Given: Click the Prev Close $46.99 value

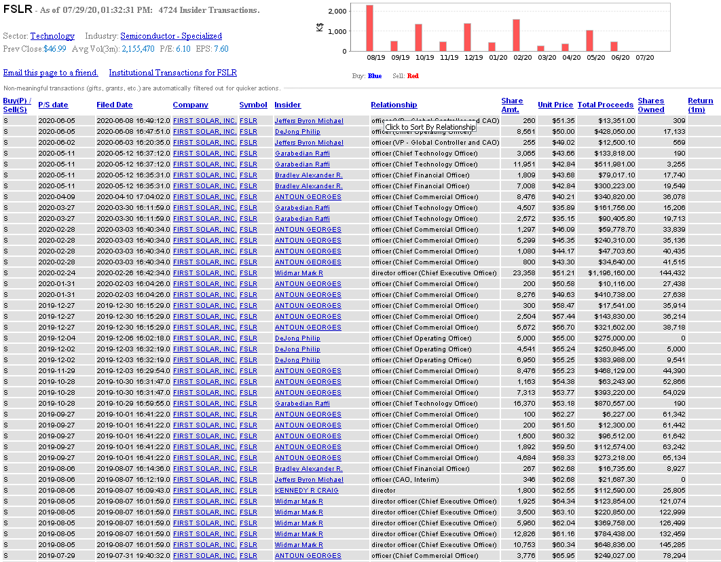Looking at the screenshot, I should tap(55, 49).
